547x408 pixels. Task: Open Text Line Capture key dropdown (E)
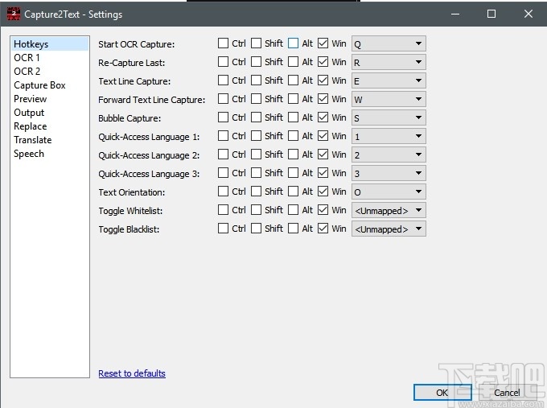point(389,80)
